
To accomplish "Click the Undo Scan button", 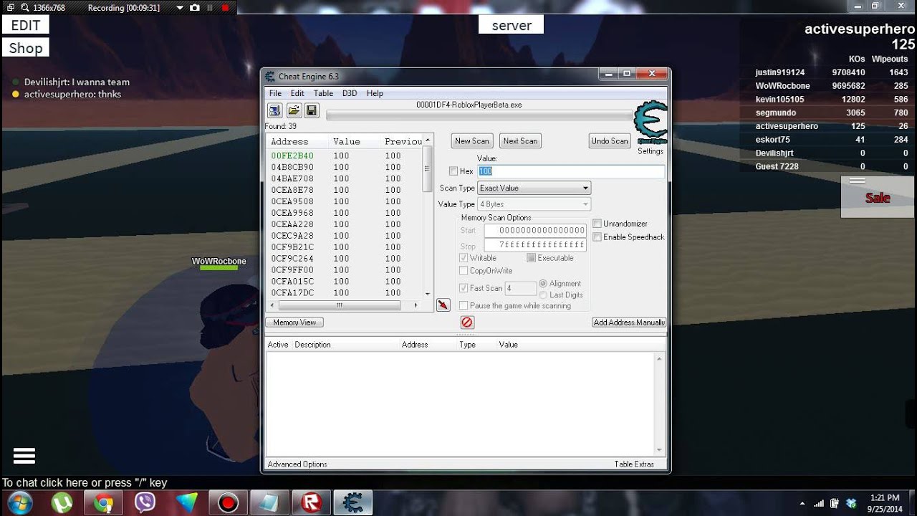I will [610, 141].
